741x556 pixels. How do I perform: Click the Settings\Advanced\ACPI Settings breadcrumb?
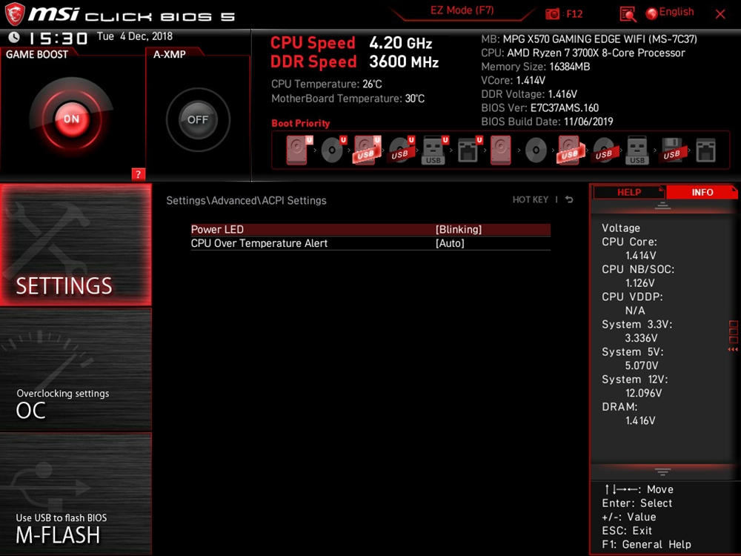pos(246,200)
